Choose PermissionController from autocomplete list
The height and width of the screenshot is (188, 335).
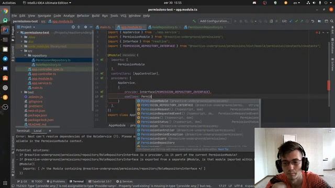click(198, 130)
